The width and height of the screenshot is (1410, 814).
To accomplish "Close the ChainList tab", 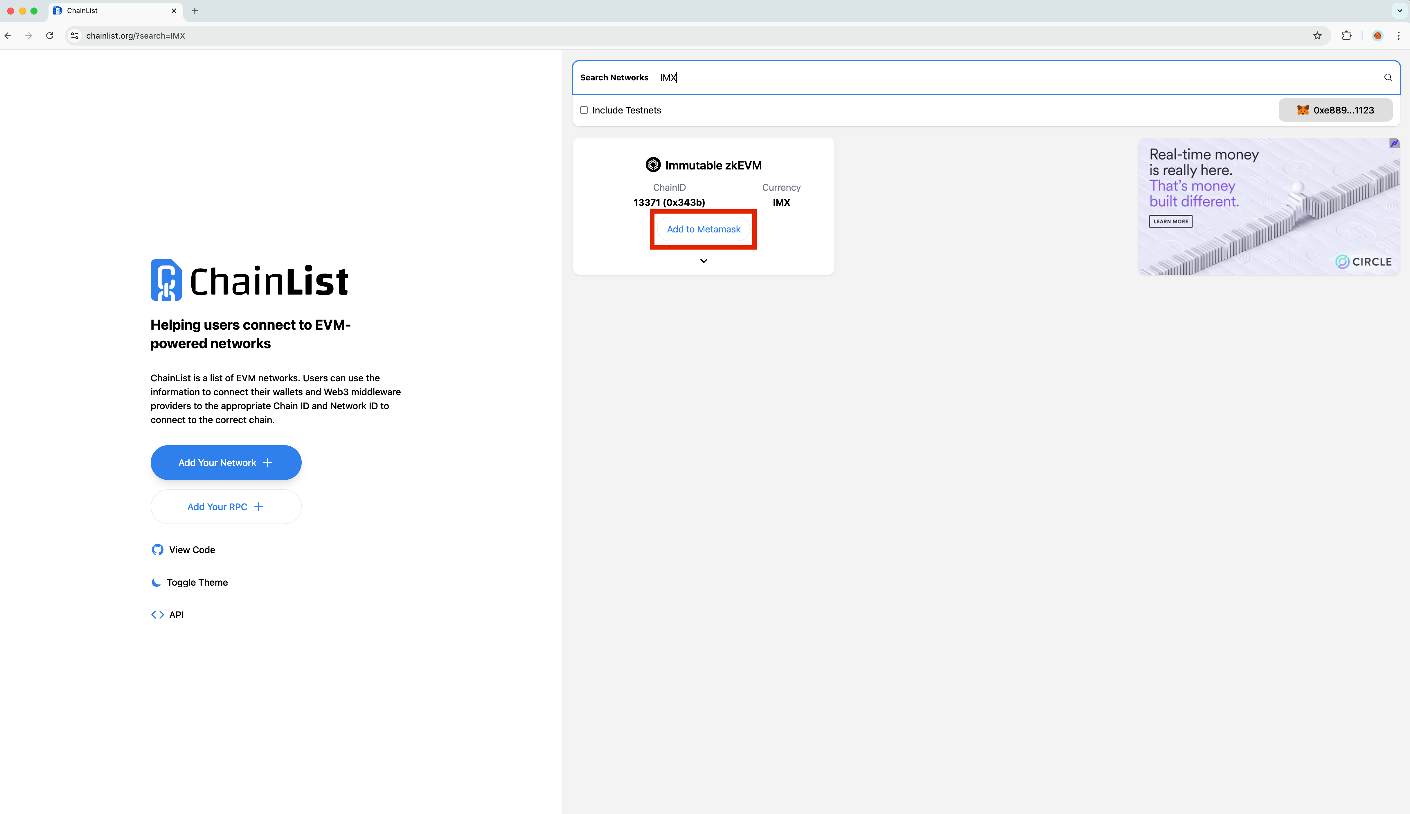I will (x=174, y=11).
